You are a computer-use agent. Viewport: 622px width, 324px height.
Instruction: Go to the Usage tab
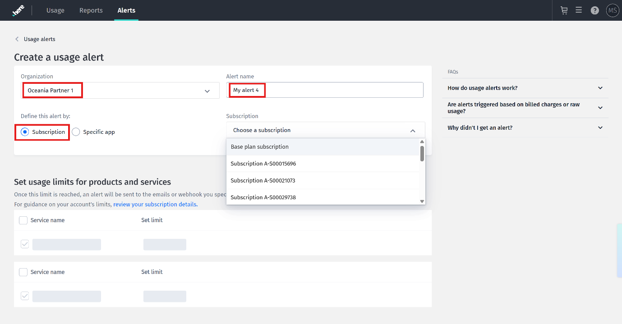(55, 10)
